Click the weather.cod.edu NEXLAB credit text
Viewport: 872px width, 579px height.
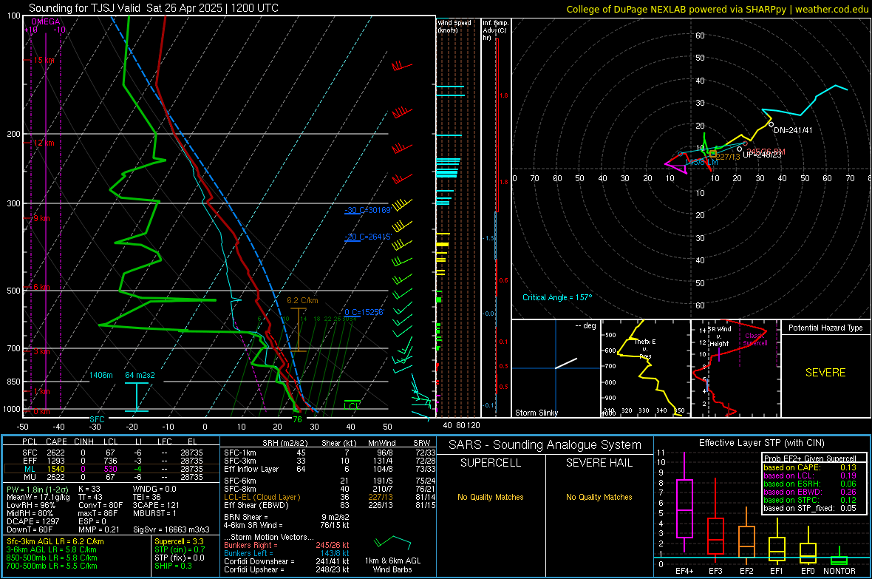[717, 9]
